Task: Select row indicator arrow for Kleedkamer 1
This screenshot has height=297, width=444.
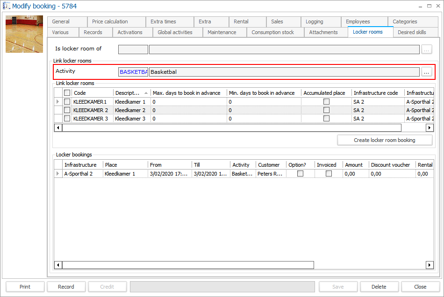Action: point(58,101)
